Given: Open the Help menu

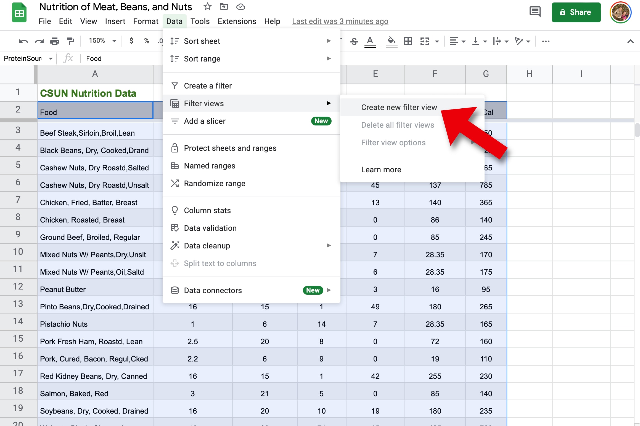Looking at the screenshot, I should point(272,21).
